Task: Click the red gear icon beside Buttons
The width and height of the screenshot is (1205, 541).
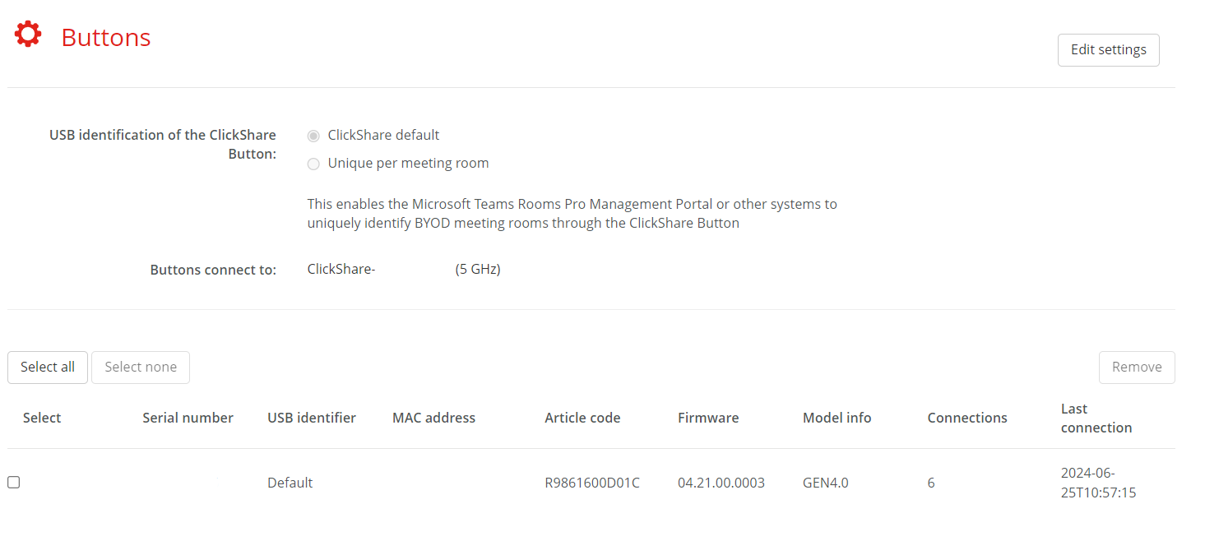Action: tap(28, 35)
